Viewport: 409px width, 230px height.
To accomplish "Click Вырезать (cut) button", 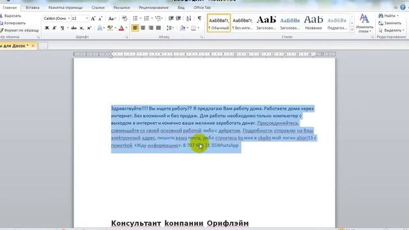I will pyautogui.click(x=11, y=16).
